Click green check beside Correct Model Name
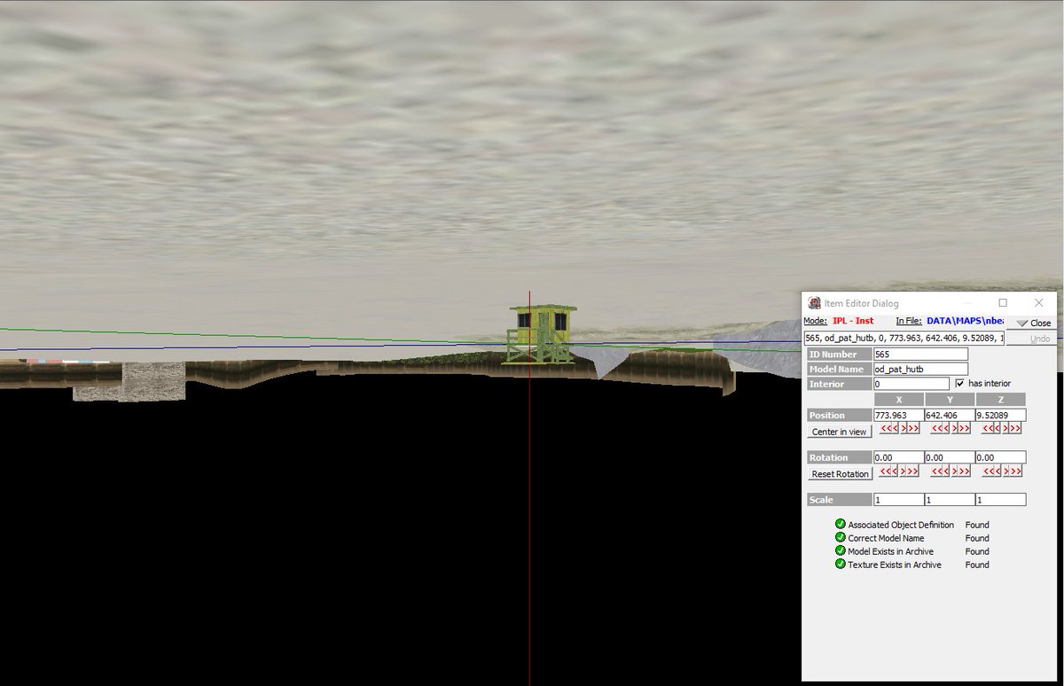 (x=840, y=538)
